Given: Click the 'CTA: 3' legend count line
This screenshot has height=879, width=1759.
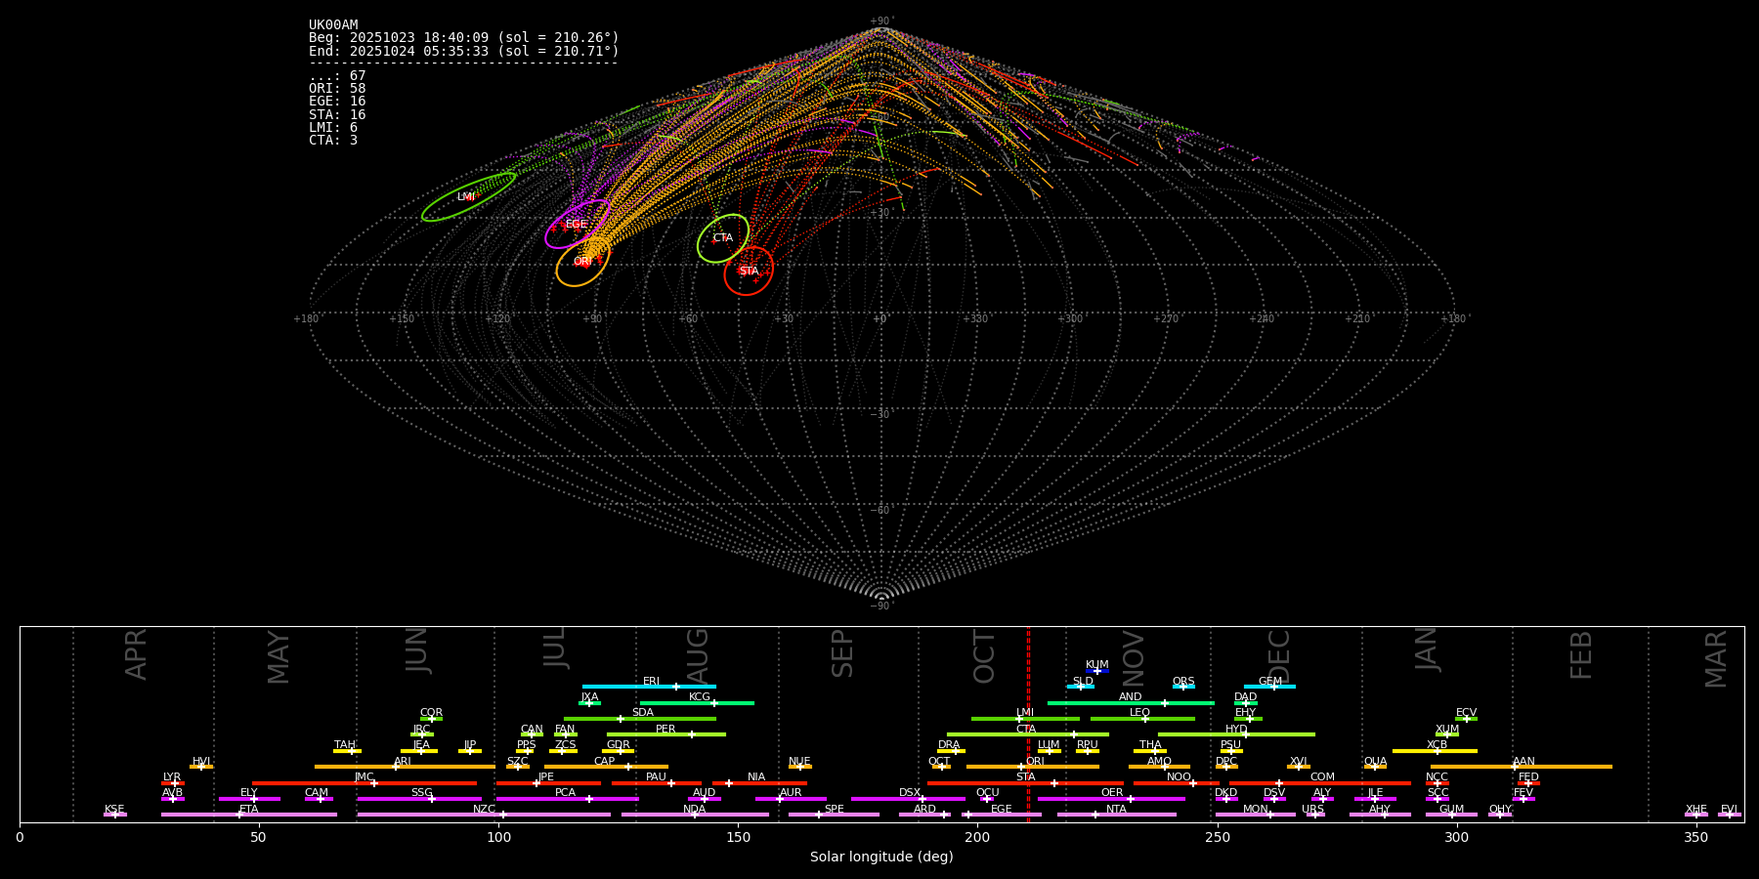Looking at the screenshot, I should pos(333,141).
